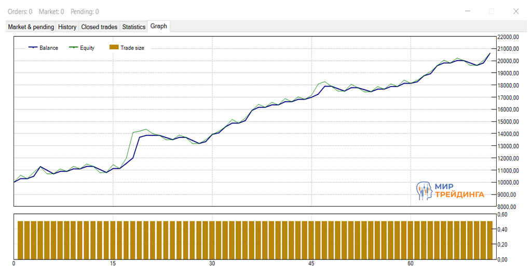Viewport: 531px width, 275px height.
Task: Click the Orders: 0 status label
Action: point(19,11)
